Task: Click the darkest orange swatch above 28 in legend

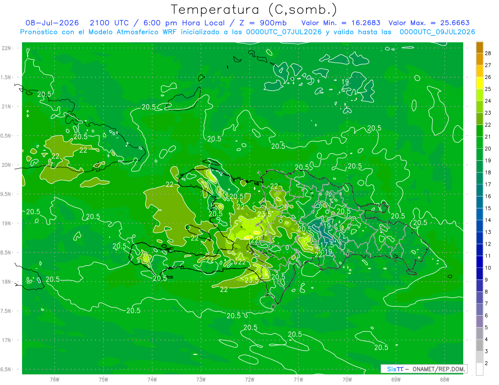Action: (x=479, y=47)
